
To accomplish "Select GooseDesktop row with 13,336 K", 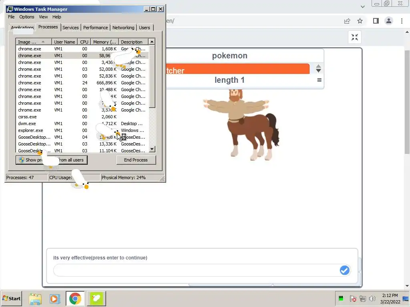I will pos(82,144).
